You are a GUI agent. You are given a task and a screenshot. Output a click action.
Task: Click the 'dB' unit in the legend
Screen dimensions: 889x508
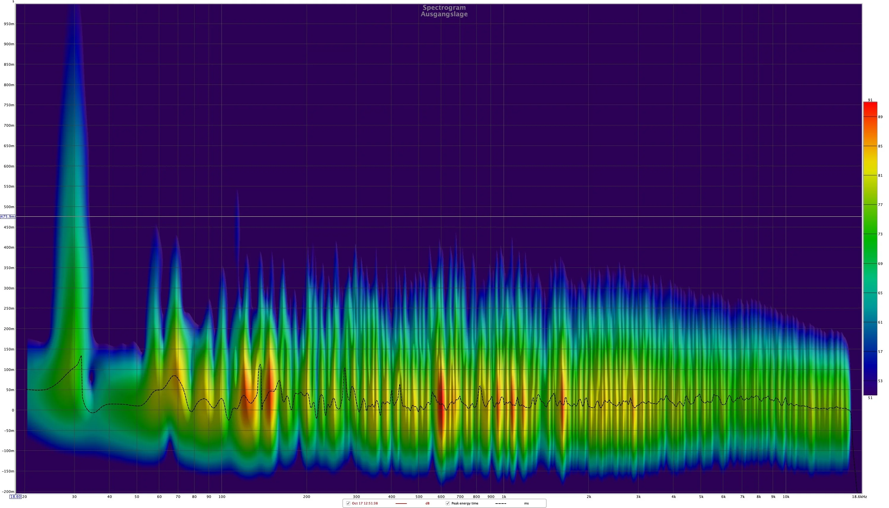coord(427,503)
